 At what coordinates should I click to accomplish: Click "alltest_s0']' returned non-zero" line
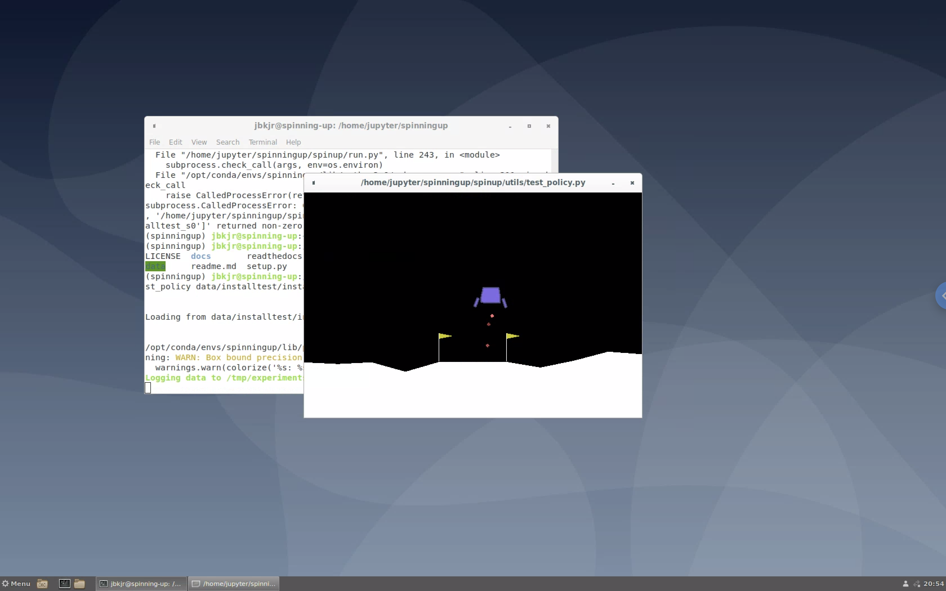[224, 226]
